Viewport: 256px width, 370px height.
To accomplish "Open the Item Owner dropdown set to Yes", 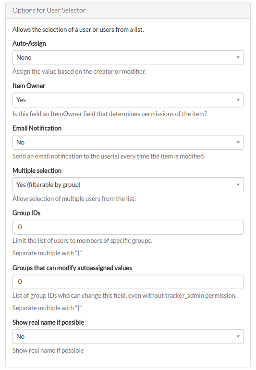I will tap(128, 100).
